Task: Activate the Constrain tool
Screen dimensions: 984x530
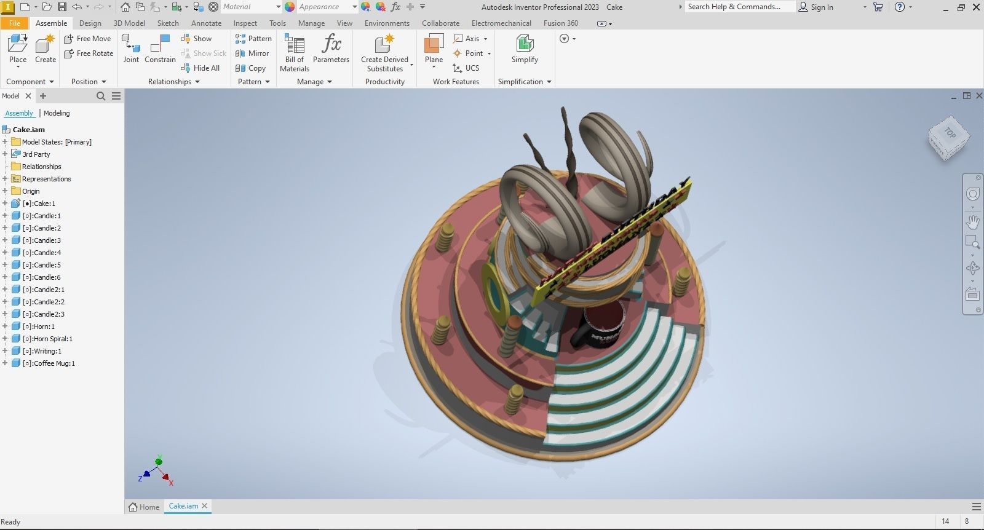Action: coord(160,49)
